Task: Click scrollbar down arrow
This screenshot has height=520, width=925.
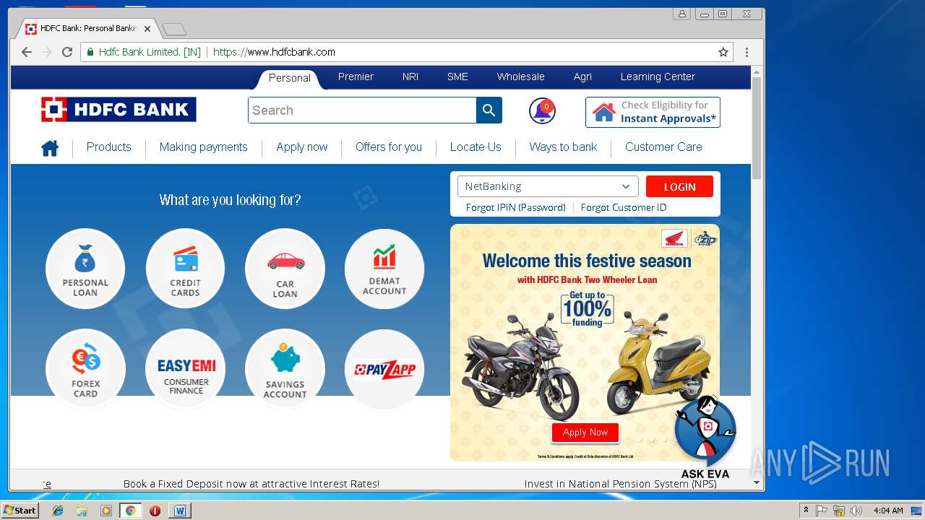Action: tap(757, 482)
